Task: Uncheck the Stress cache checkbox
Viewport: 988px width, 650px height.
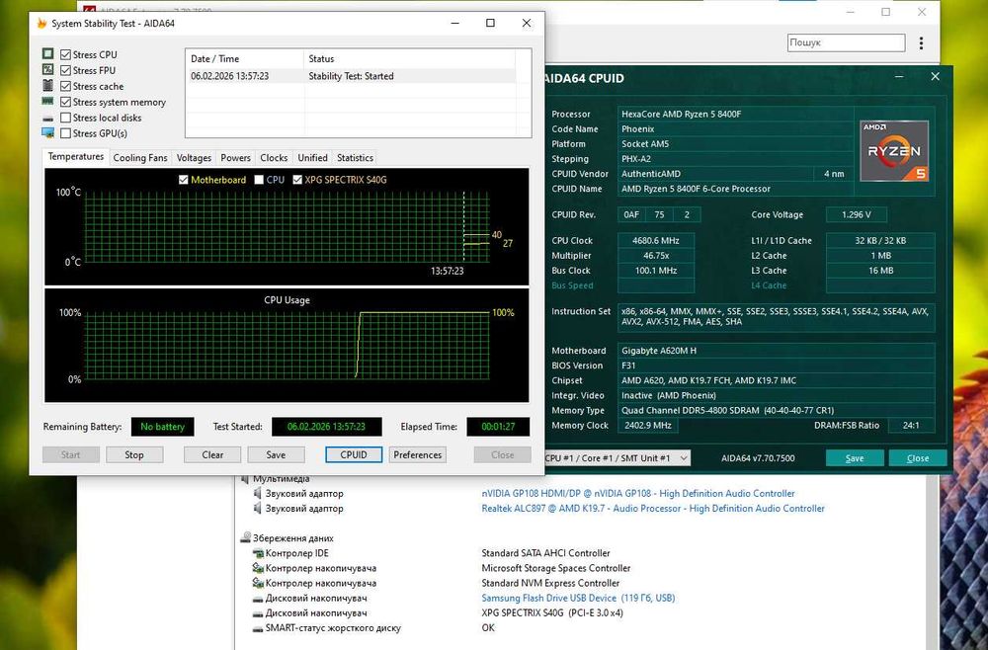Action: click(65, 86)
